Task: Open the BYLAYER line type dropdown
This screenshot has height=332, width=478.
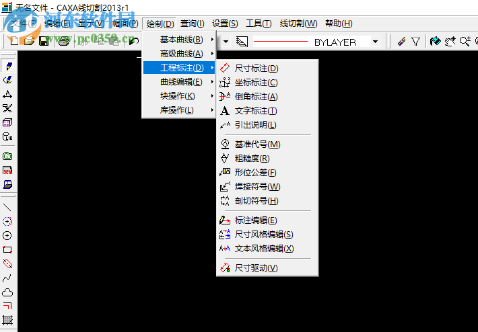Action: (375, 42)
